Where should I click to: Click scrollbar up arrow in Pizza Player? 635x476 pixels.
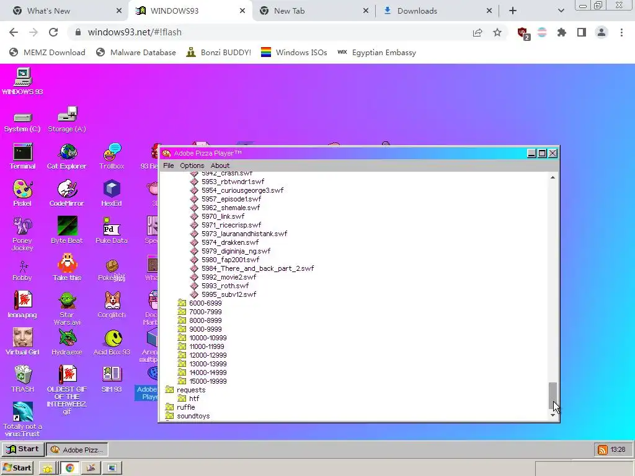tap(553, 177)
